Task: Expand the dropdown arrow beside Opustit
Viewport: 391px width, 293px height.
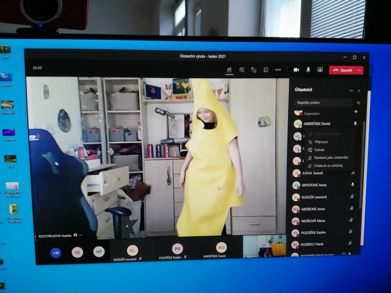Action: coord(360,70)
